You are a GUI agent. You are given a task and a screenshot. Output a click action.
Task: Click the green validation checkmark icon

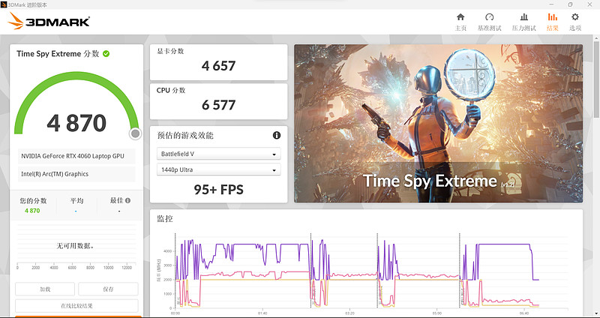106,53
